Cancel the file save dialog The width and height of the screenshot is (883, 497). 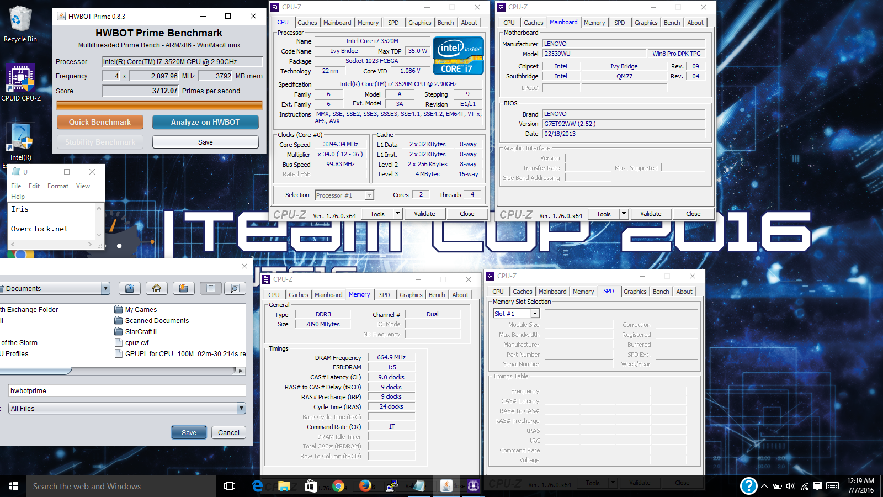pyautogui.click(x=228, y=432)
